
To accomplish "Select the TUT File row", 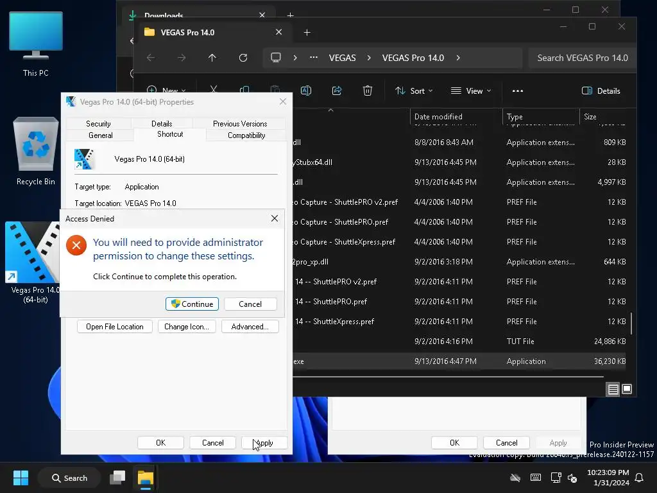I will tap(460, 342).
